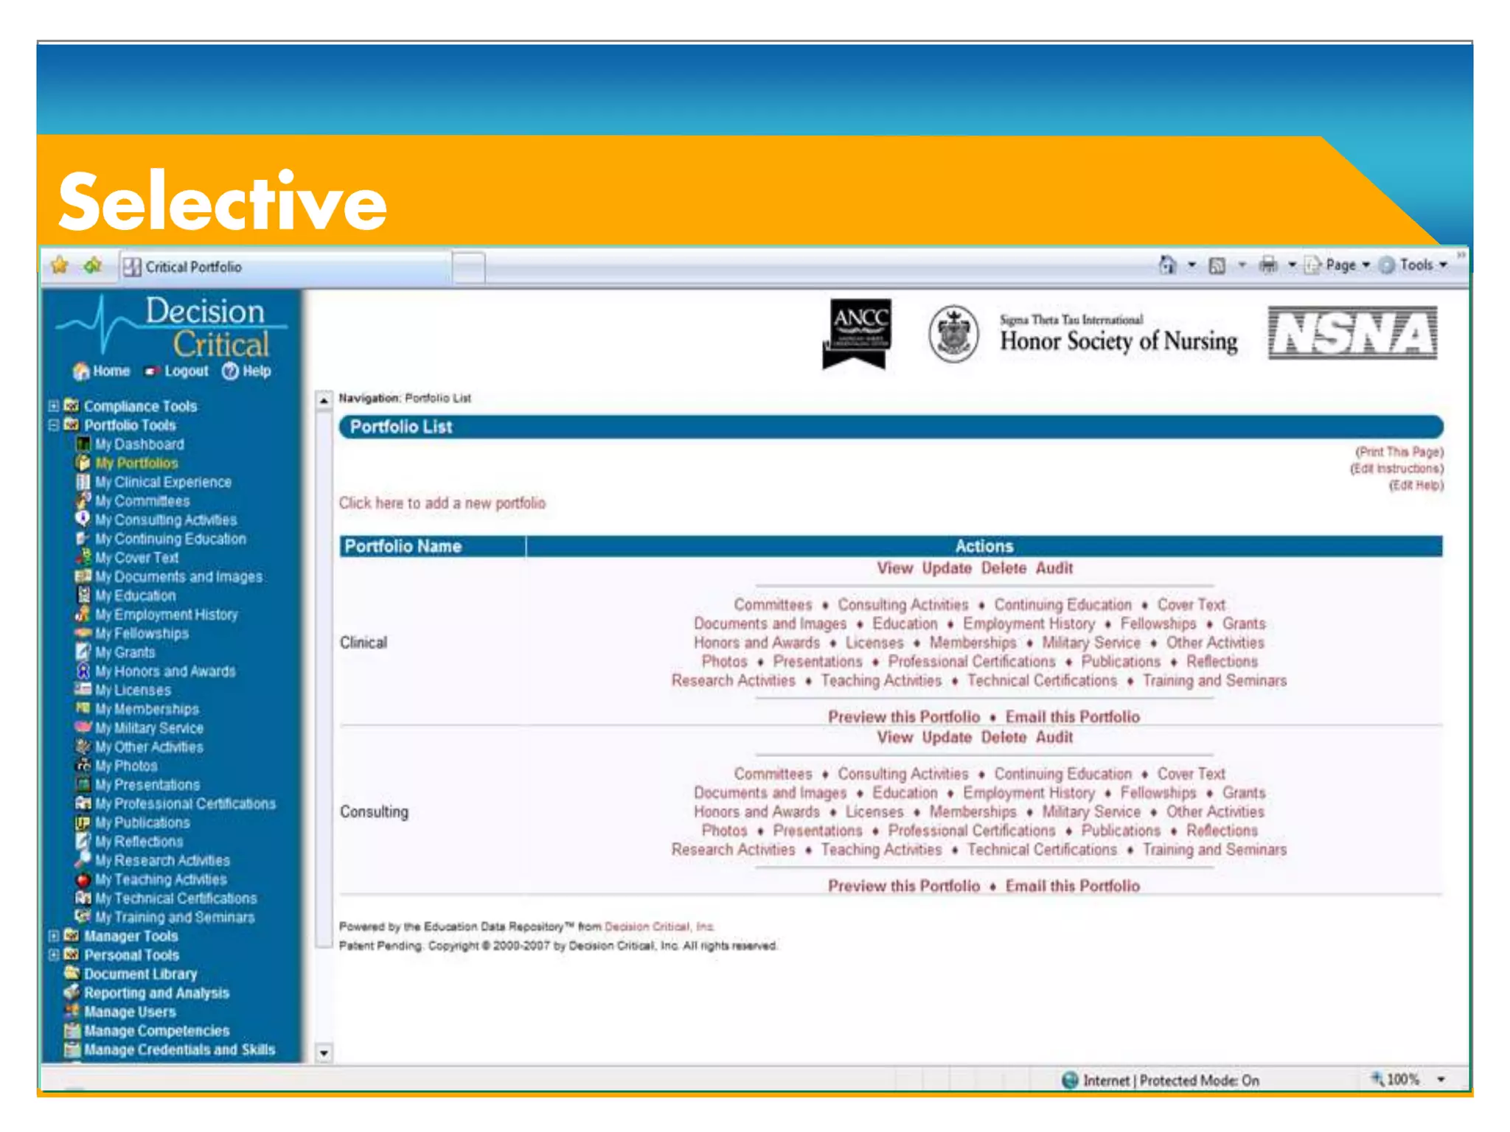Select the Critical Portfolio browser tab
1510x1132 pixels.
coord(192,267)
